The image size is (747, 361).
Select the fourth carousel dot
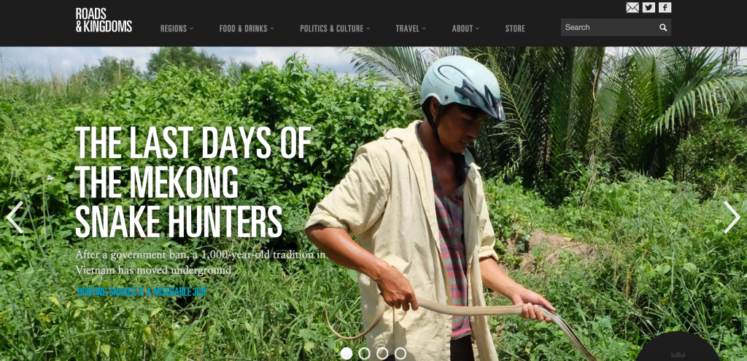coord(400,354)
